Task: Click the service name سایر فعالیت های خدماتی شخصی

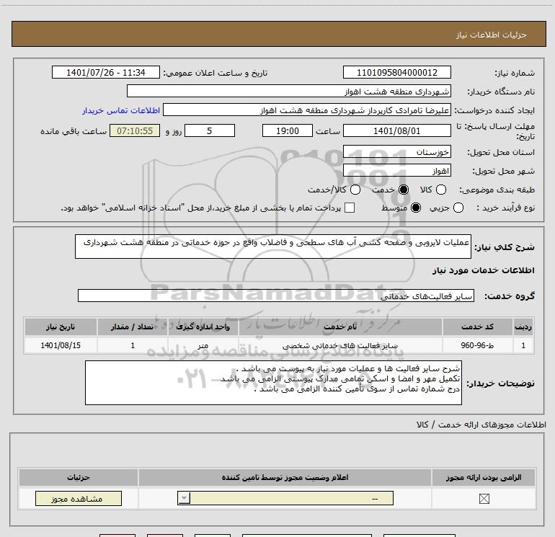Action: (x=340, y=345)
